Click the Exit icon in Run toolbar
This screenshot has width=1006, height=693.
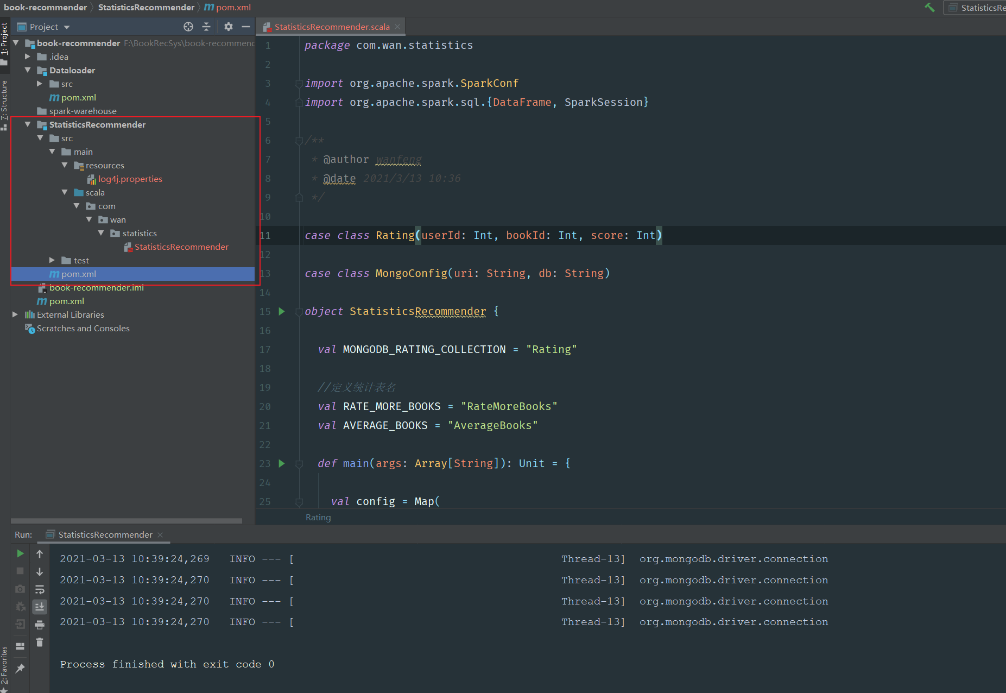pyautogui.click(x=20, y=625)
